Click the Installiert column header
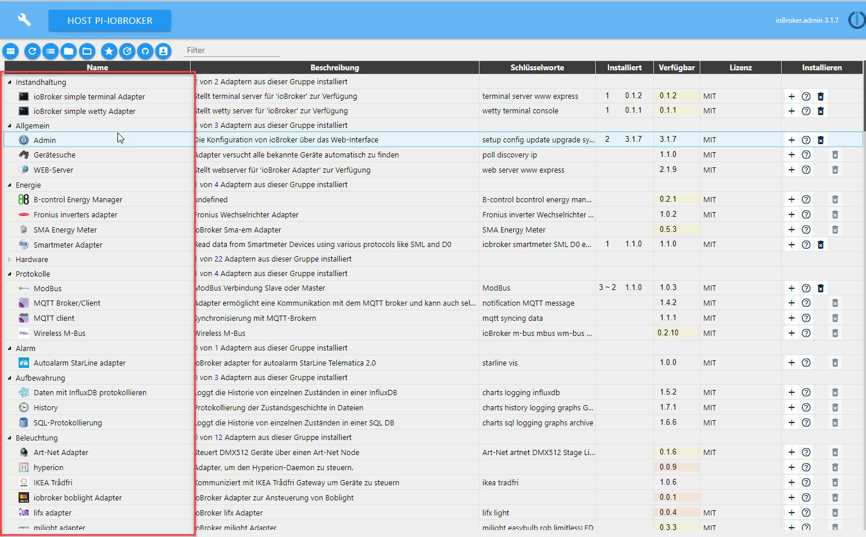 [624, 67]
